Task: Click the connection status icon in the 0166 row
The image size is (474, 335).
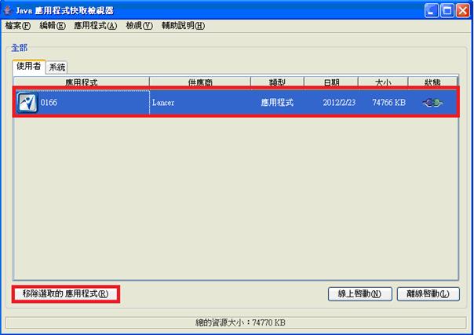Action: point(432,103)
